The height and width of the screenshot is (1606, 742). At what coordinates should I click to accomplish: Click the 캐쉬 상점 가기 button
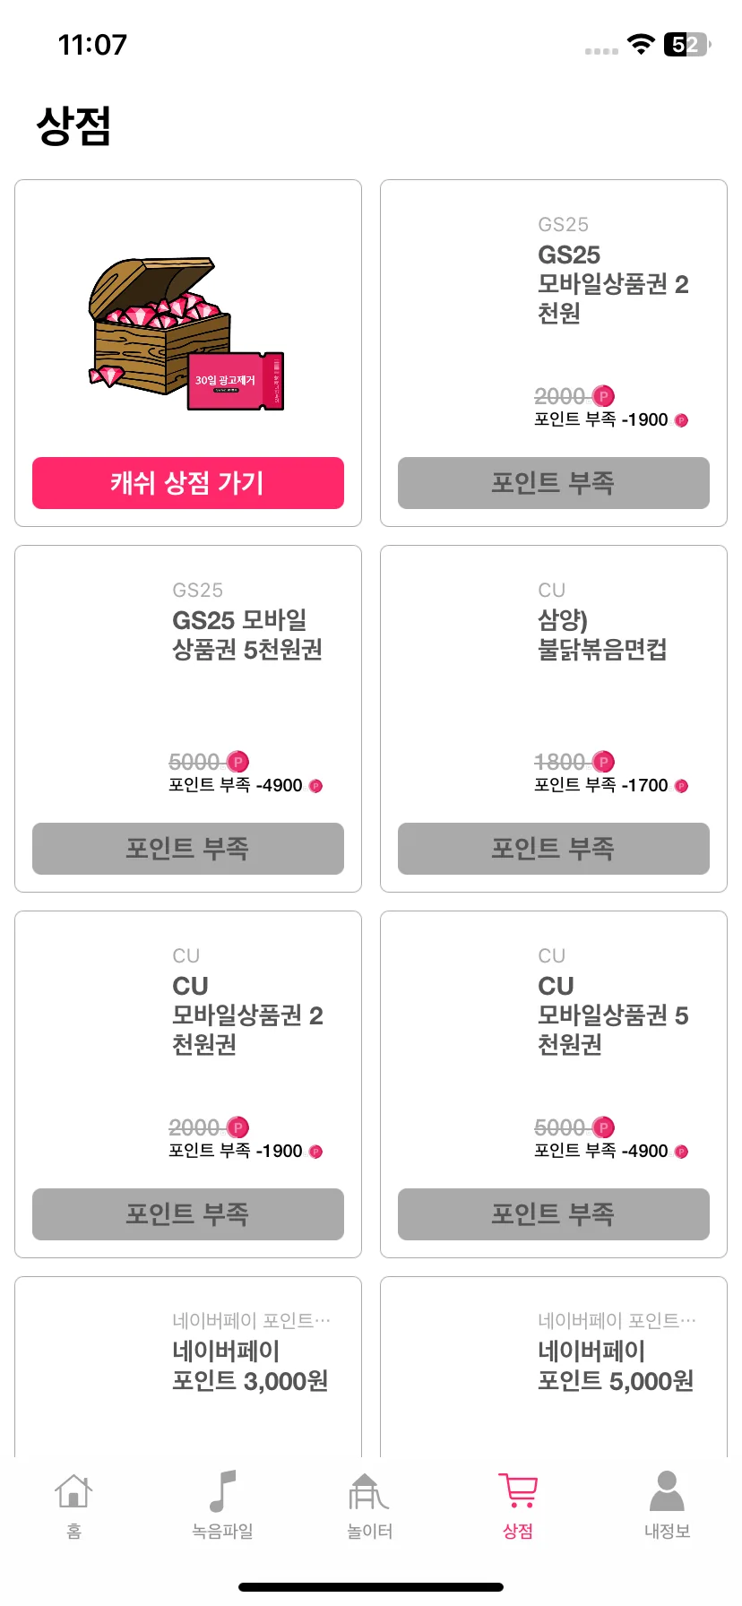coord(188,483)
